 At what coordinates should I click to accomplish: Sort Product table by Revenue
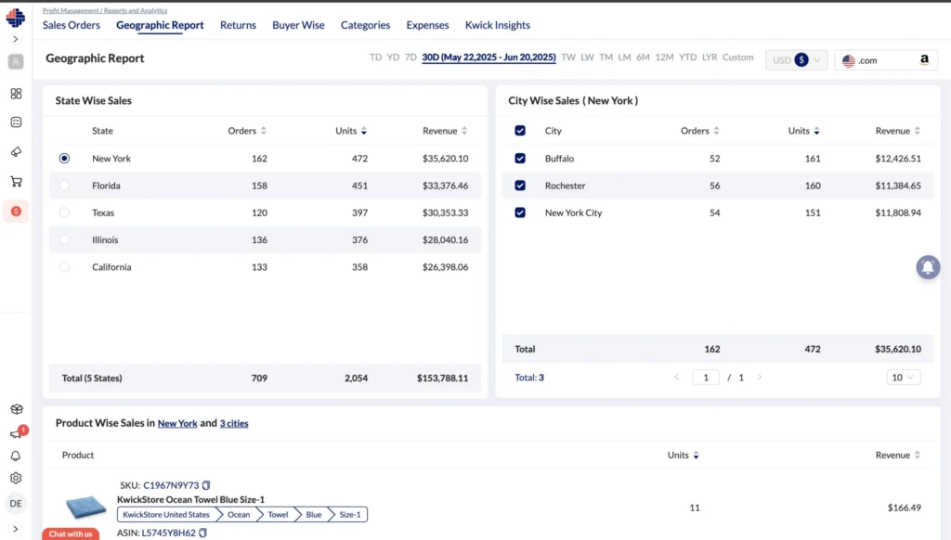coord(917,456)
